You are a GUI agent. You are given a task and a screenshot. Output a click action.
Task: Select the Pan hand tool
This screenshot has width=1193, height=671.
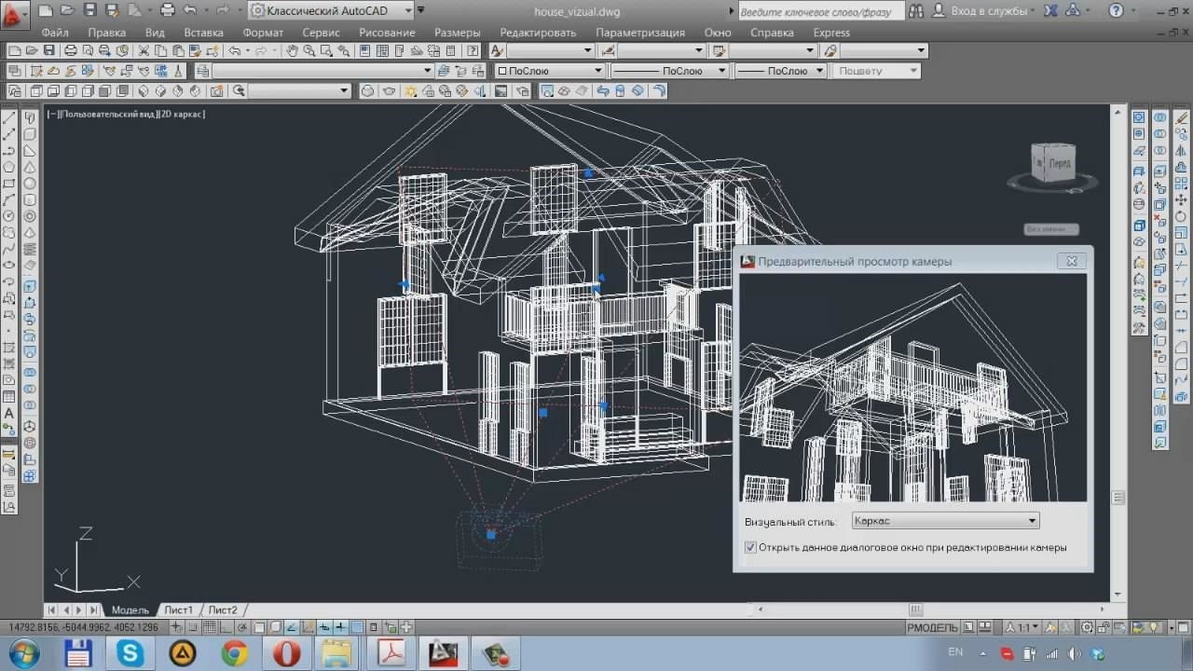(292, 50)
